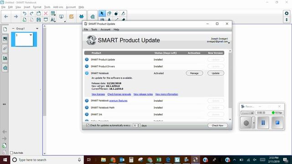Select the Fill paint bucket tool
Viewport: 292px width, 164px height.
coord(123,13)
